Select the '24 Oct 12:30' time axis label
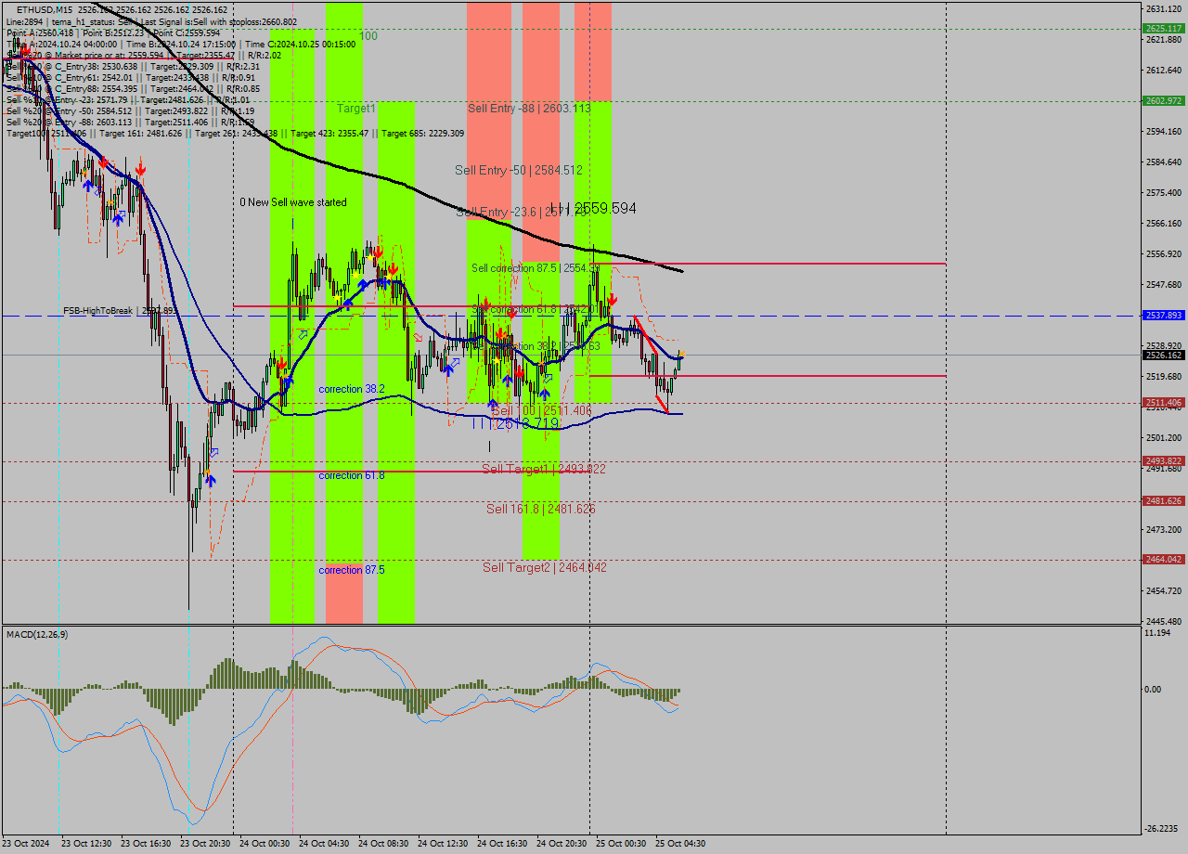1188x854 pixels. click(443, 844)
